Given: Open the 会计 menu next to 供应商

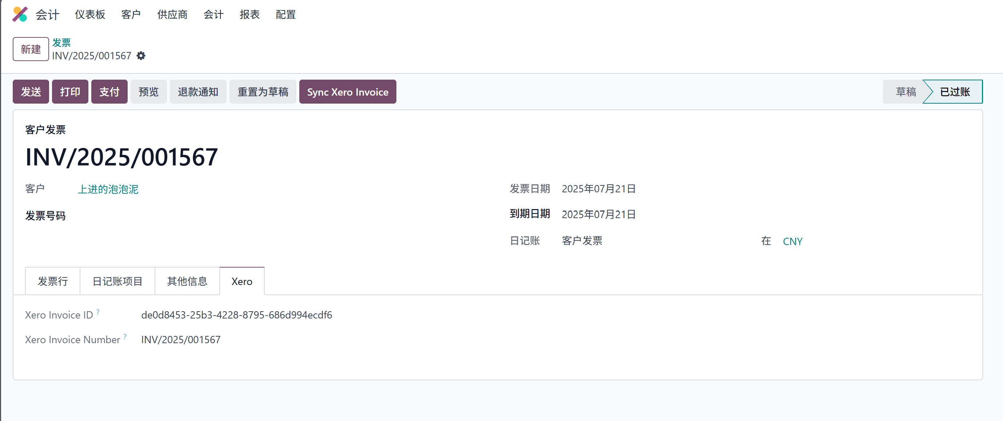Looking at the screenshot, I should click(x=213, y=15).
